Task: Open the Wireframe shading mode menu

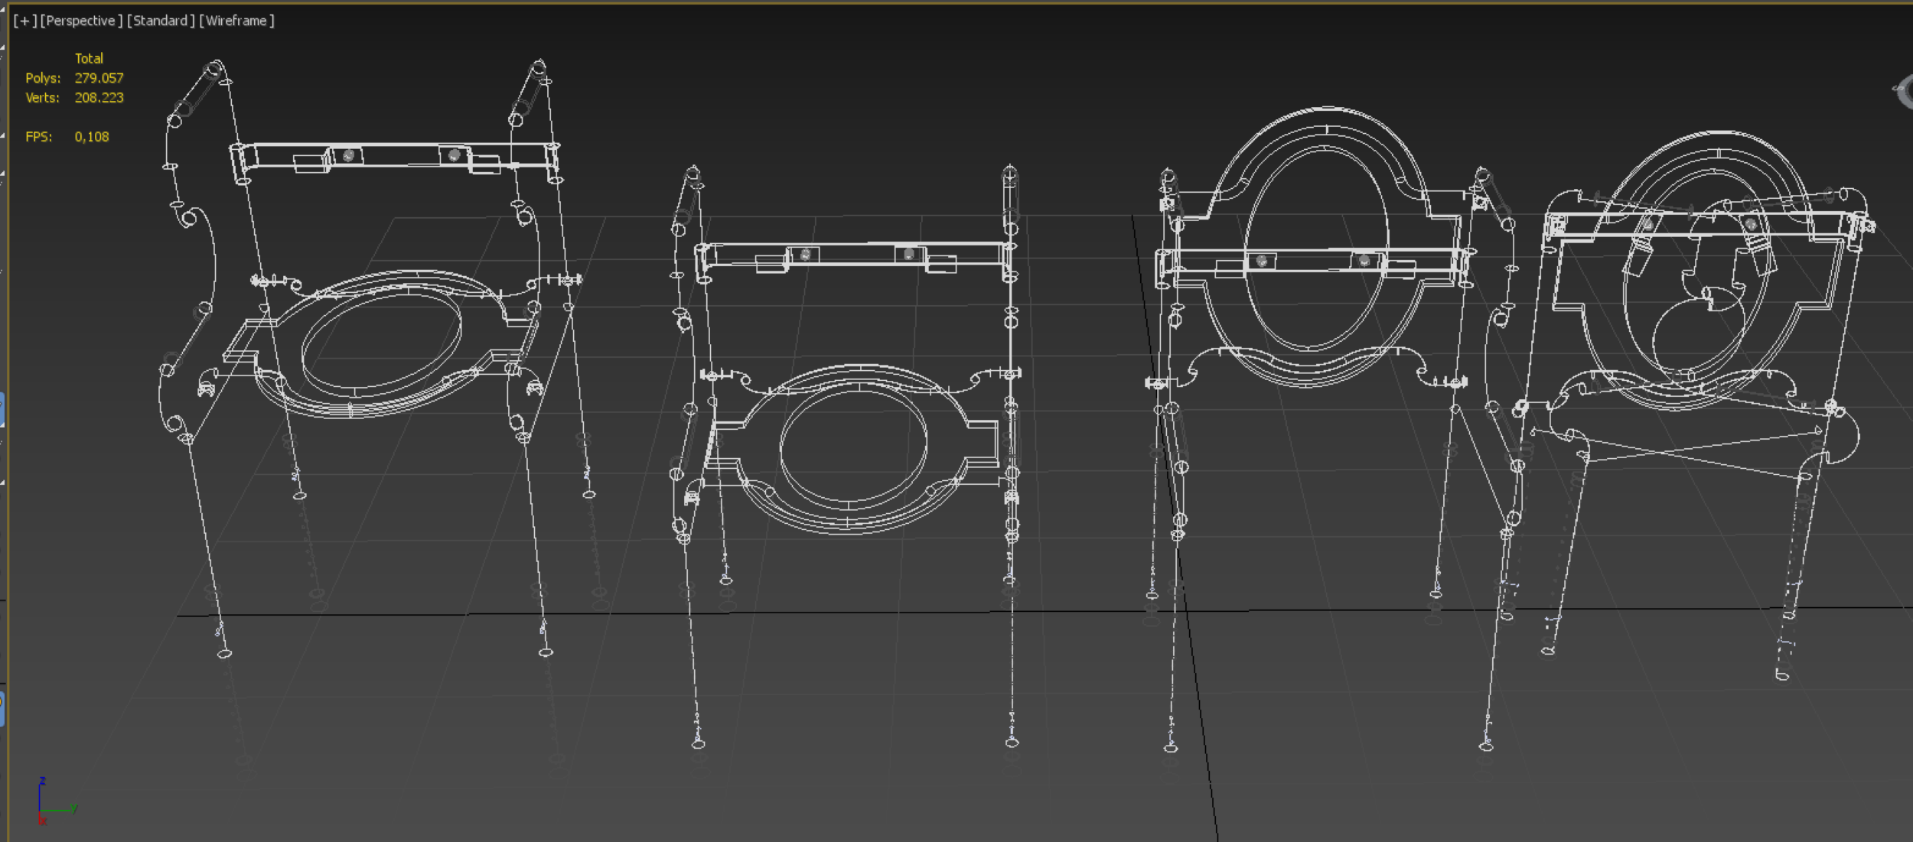Action: 236,21
